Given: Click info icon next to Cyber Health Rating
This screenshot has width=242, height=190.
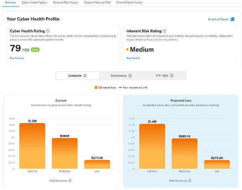Looking at the screenshot, I should [x=48, y=31].
